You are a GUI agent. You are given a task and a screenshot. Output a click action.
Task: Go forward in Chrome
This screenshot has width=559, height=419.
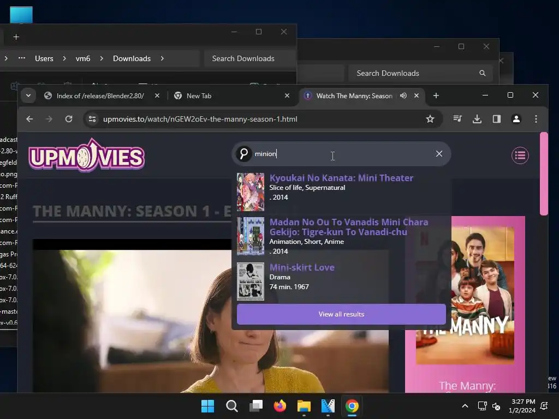(x=49, y=119)
